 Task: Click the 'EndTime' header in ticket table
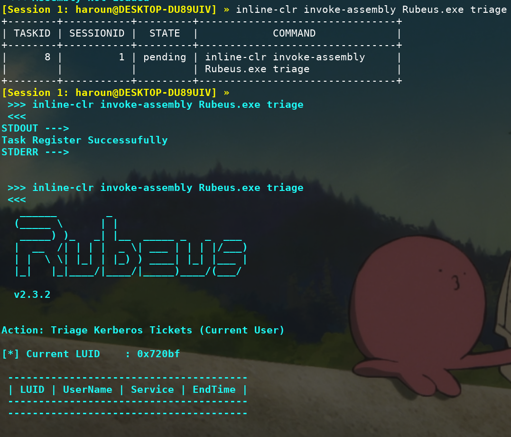(x=214, y=389)
